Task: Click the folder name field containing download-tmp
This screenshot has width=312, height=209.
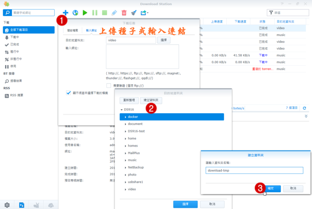Action: pos(254,170)
